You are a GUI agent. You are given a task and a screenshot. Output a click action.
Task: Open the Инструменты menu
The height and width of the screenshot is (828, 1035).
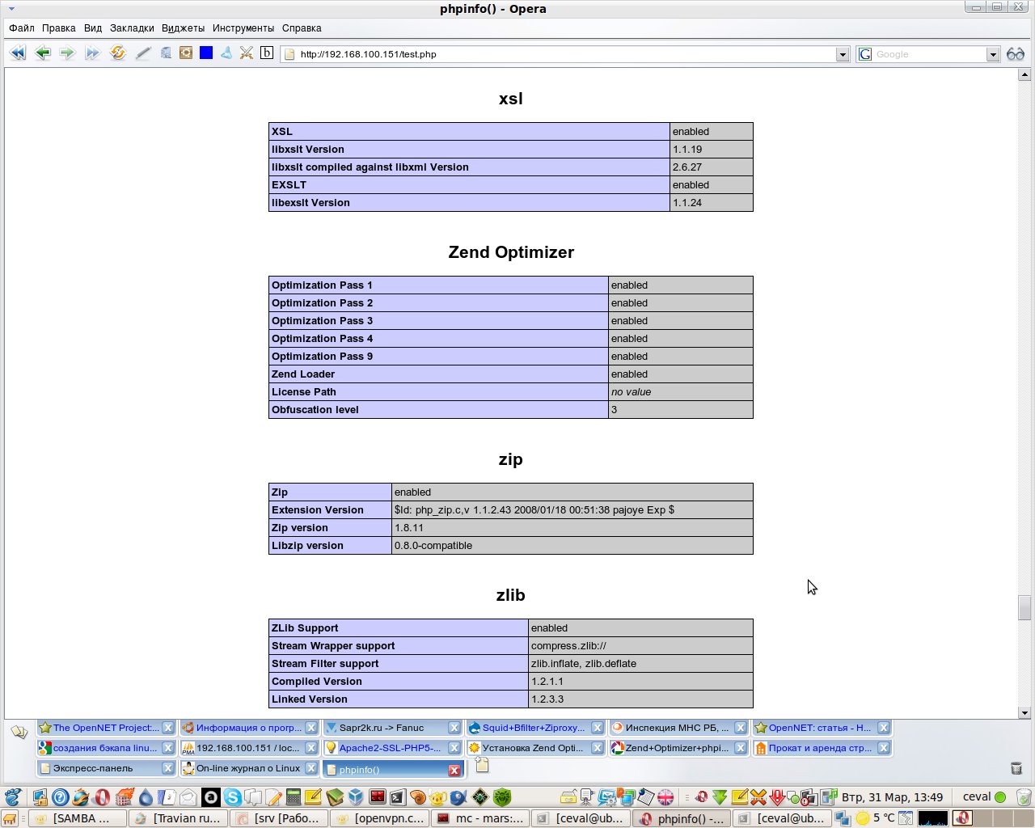pyautogui.click(x=243, y=27)
